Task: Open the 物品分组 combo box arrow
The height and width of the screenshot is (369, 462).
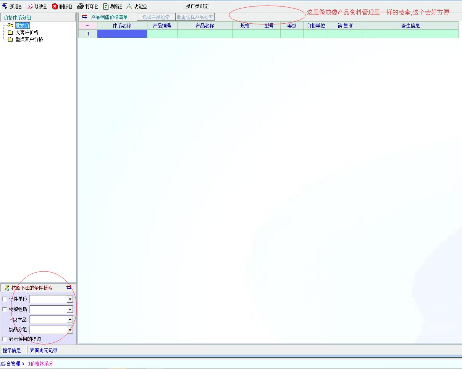Action: point(70,330)
